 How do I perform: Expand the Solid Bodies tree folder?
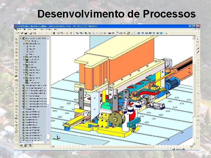24,44
